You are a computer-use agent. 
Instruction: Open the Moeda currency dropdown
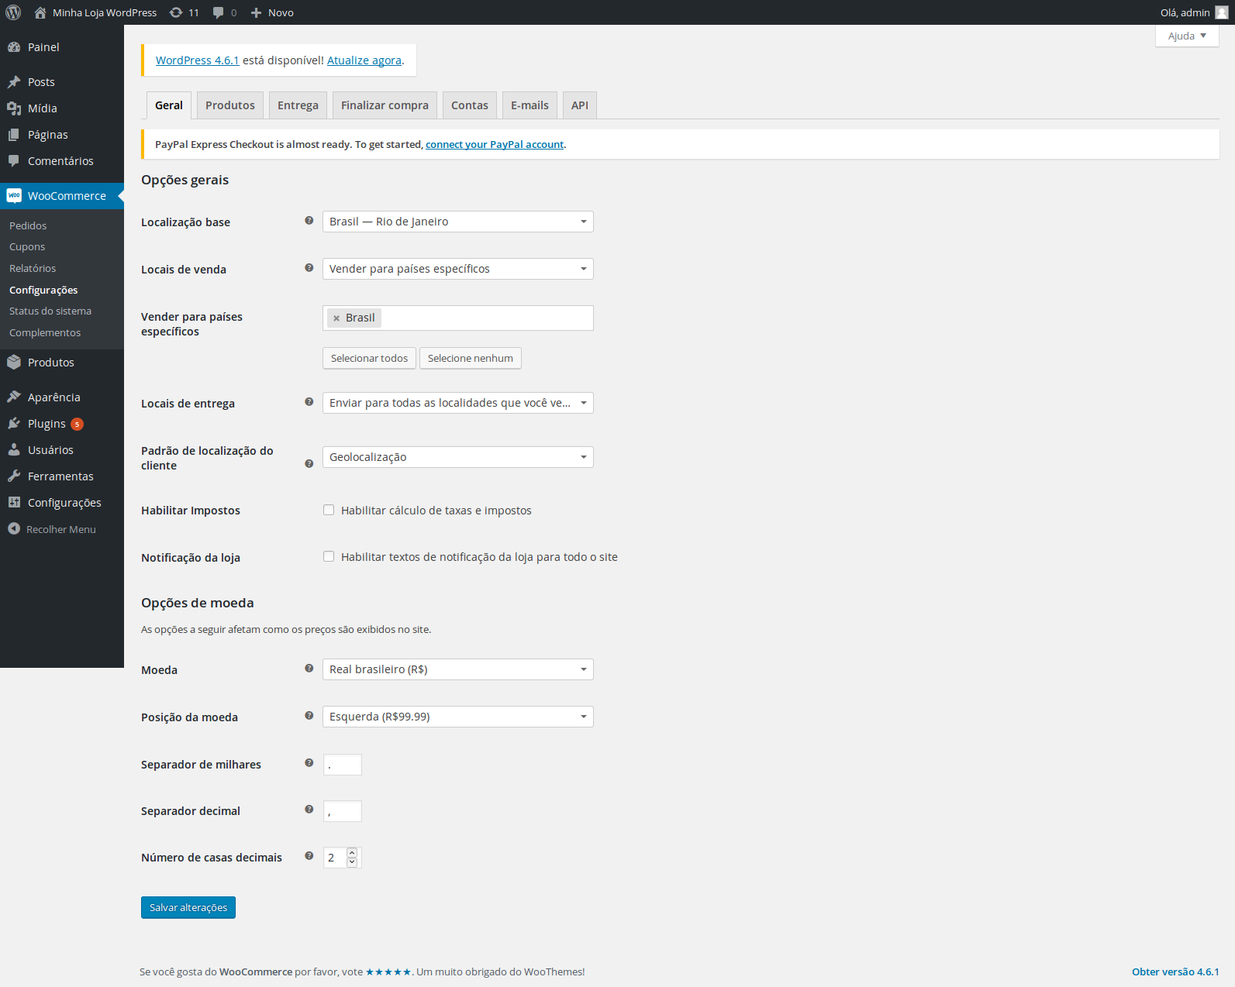[458, 669]
